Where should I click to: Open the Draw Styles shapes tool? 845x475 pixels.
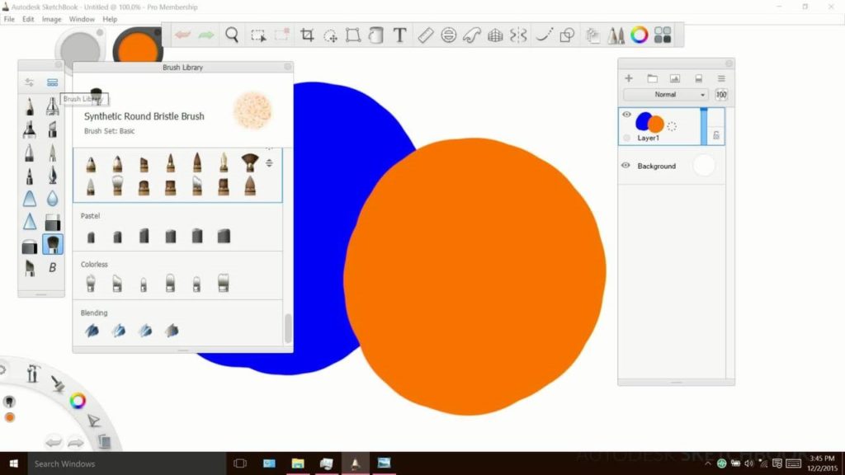pos(567,35)
